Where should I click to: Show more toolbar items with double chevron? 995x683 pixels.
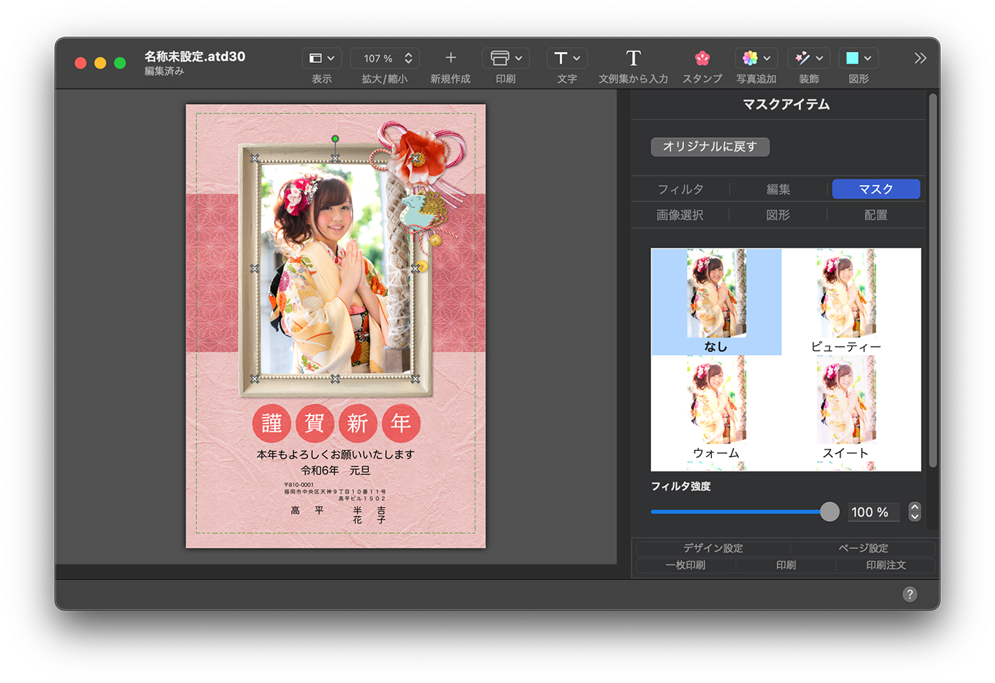point(920,58)
